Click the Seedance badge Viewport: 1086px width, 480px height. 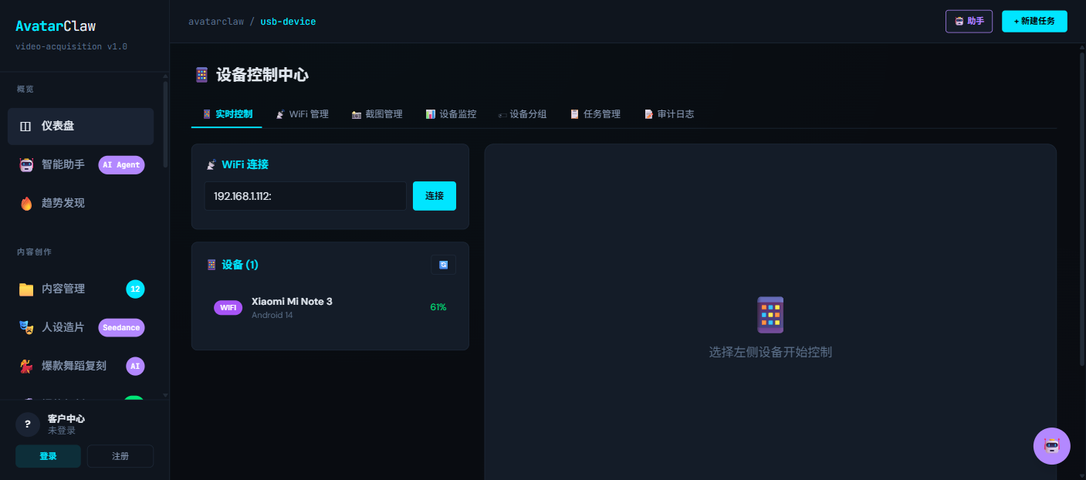click(x=121, y=327)
